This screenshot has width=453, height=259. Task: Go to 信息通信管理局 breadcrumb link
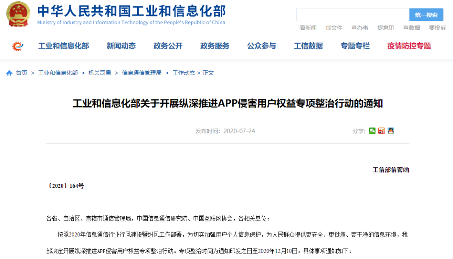141,73
